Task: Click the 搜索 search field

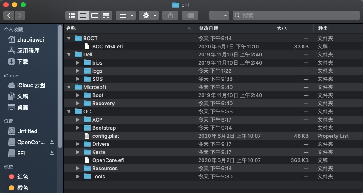Action: click(296, 15)
